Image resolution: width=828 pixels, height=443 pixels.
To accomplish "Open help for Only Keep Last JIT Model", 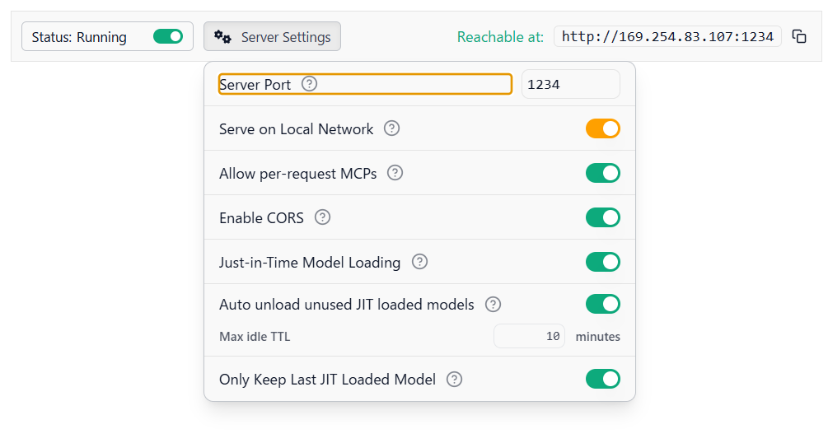I will coord(455,379).
